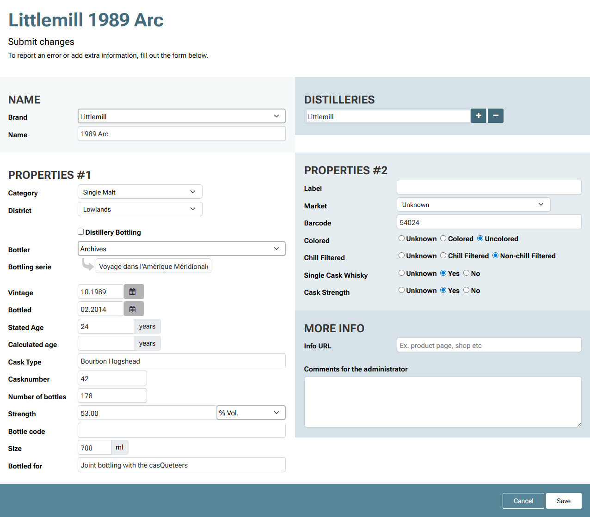
Task: Open the % Vol. strength unit dropdown
Action: [251, 413]
